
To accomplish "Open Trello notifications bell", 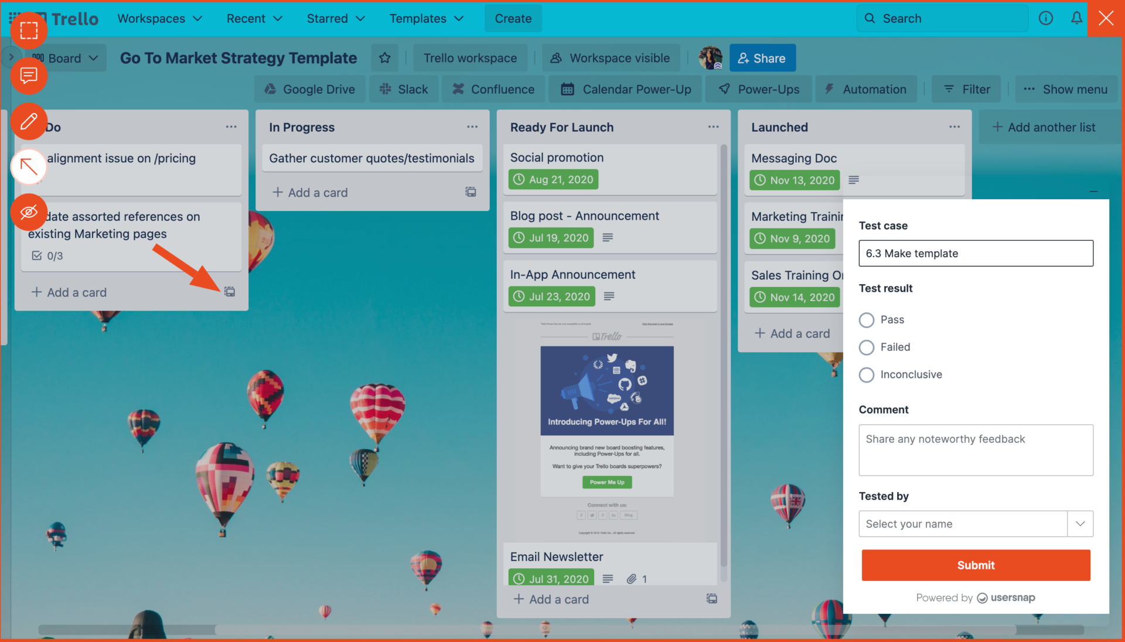I will pos(1076,18).
